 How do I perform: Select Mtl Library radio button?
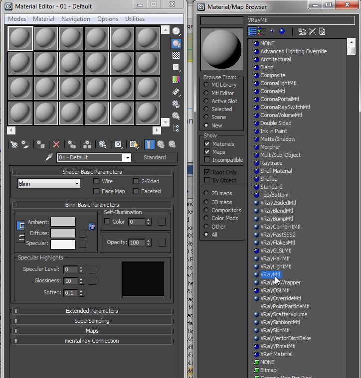206,85
